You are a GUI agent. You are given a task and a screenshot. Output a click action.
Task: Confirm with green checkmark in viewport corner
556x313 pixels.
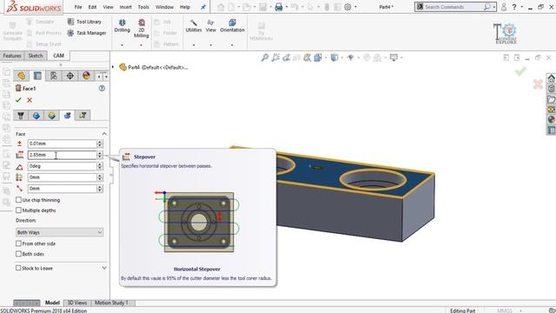(x=520, y=71)
